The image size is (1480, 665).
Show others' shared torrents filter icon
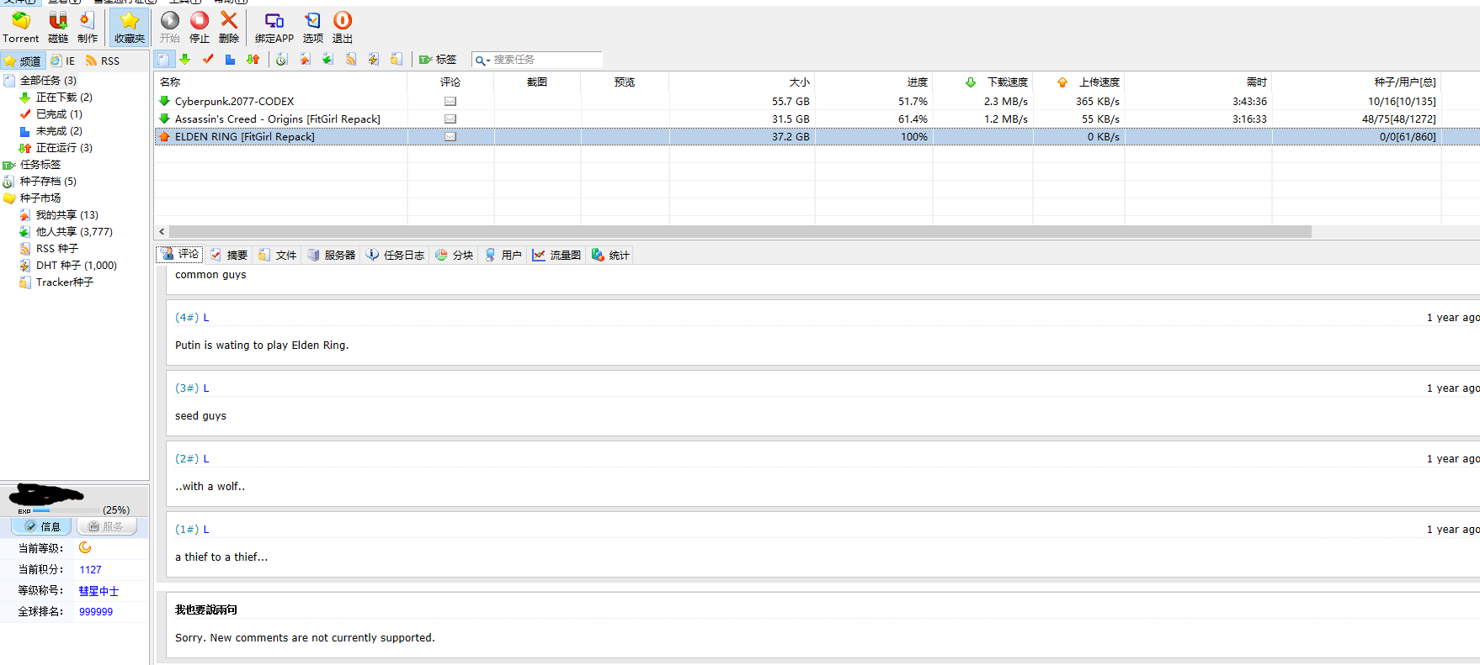[327, 59]
